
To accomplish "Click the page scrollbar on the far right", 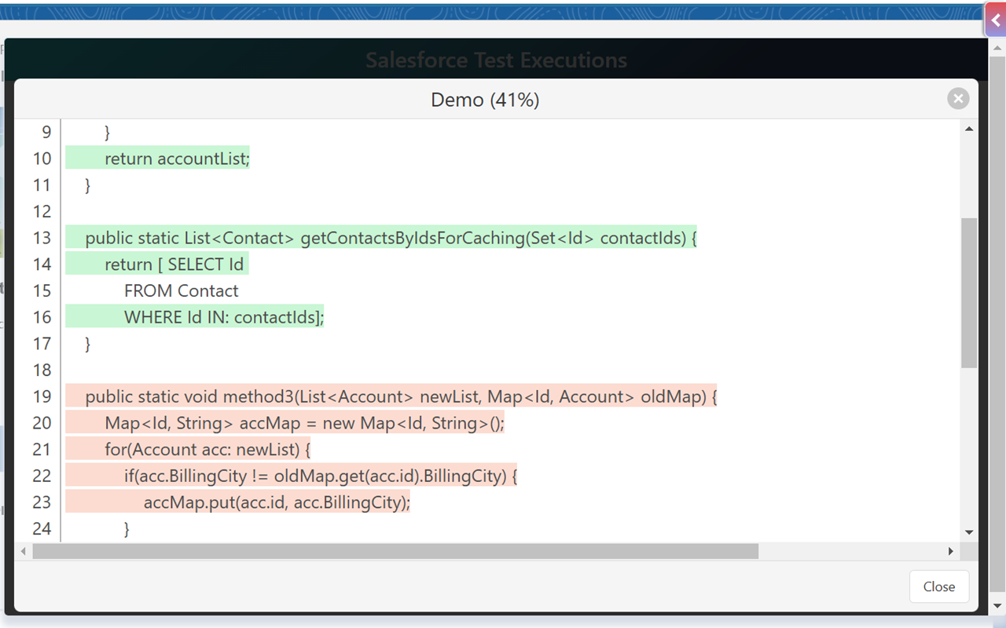I will tap(995, 314).
